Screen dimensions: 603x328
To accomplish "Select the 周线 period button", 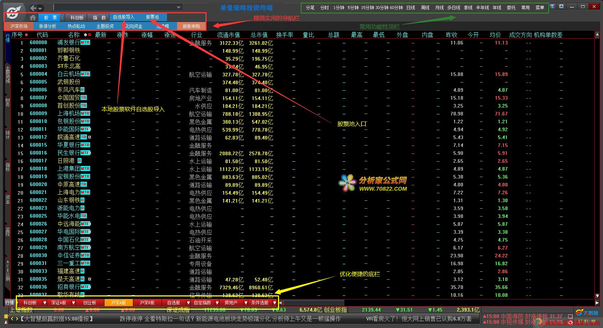I will pyautogui.click(x=425, y=8).
